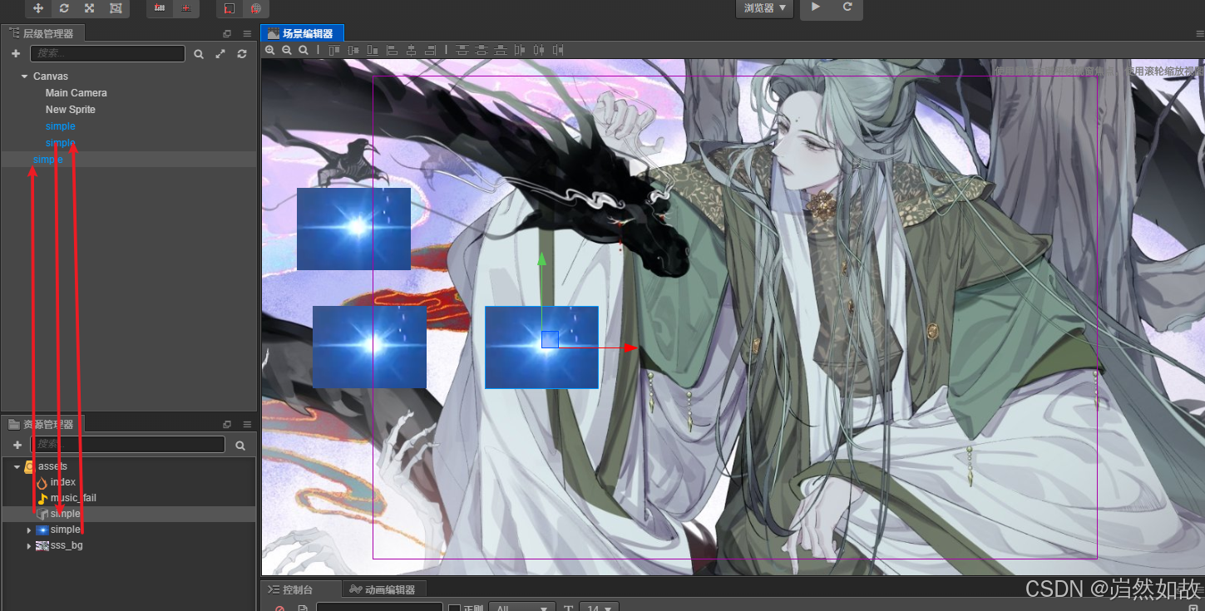Align selected nodes to left
1205x611 pixels.
(392, 51)
